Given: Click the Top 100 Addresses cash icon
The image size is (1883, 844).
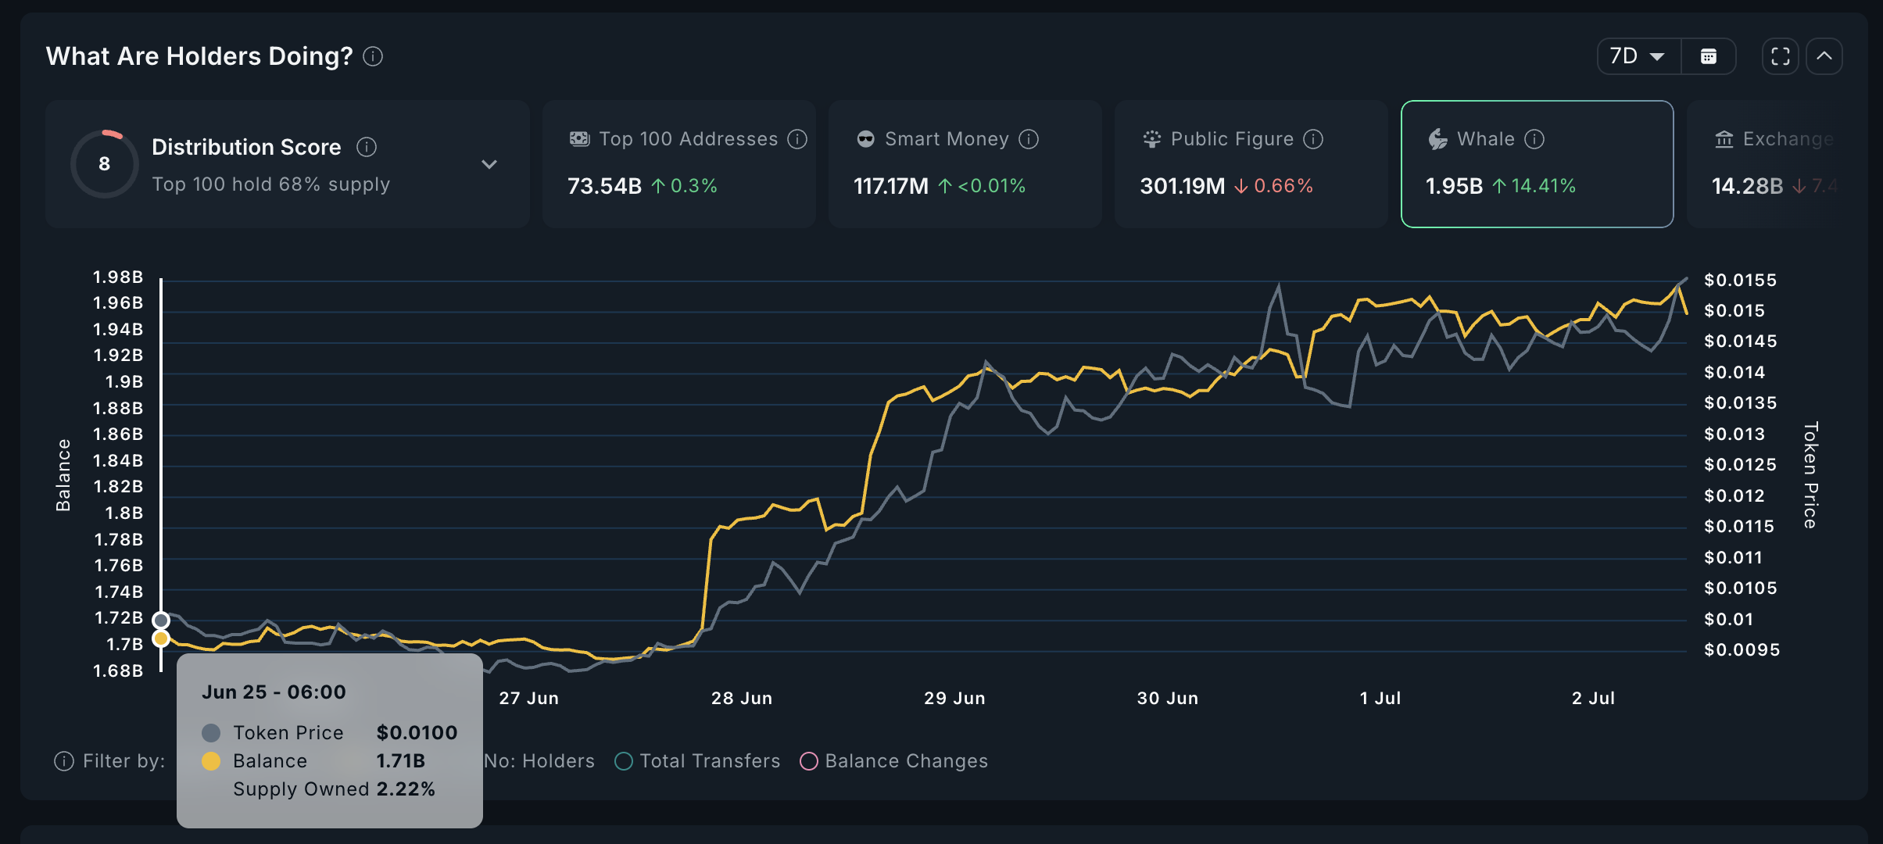Looking at the screenshot, I should point(578,138).
